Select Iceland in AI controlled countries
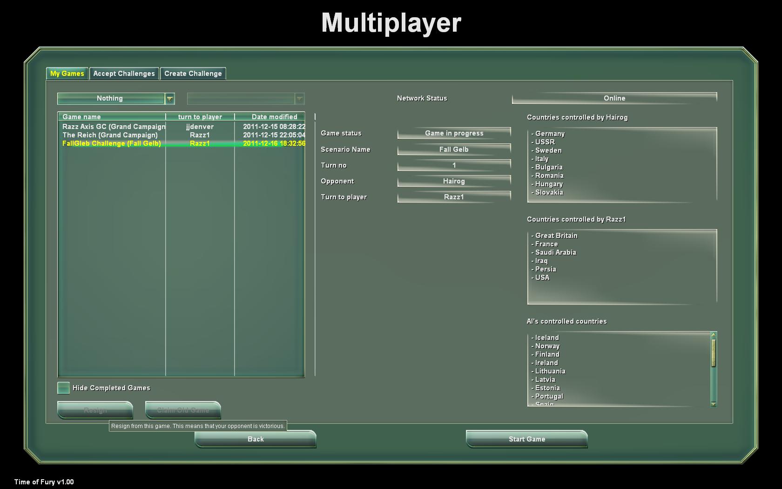The height and width of the screenshot is (489, 782). click(x=545, y=338)
